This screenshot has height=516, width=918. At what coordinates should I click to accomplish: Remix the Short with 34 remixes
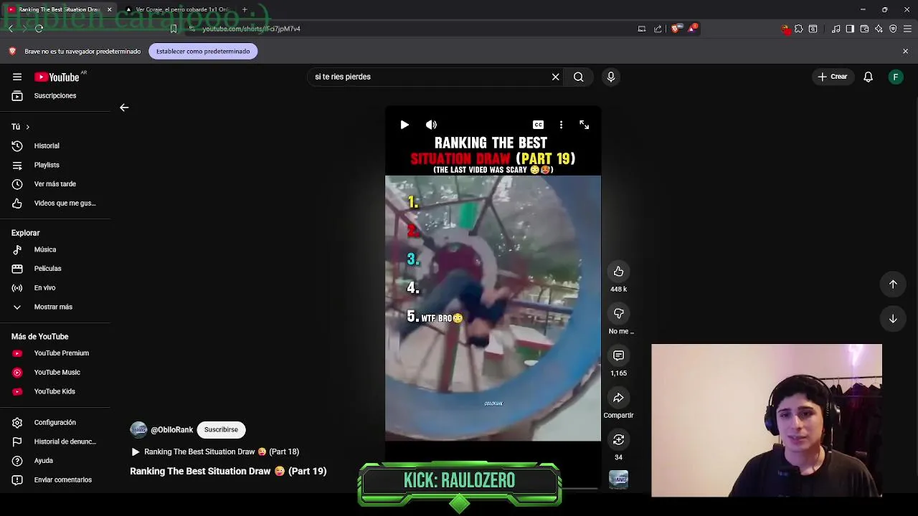[x=618, y=439]
